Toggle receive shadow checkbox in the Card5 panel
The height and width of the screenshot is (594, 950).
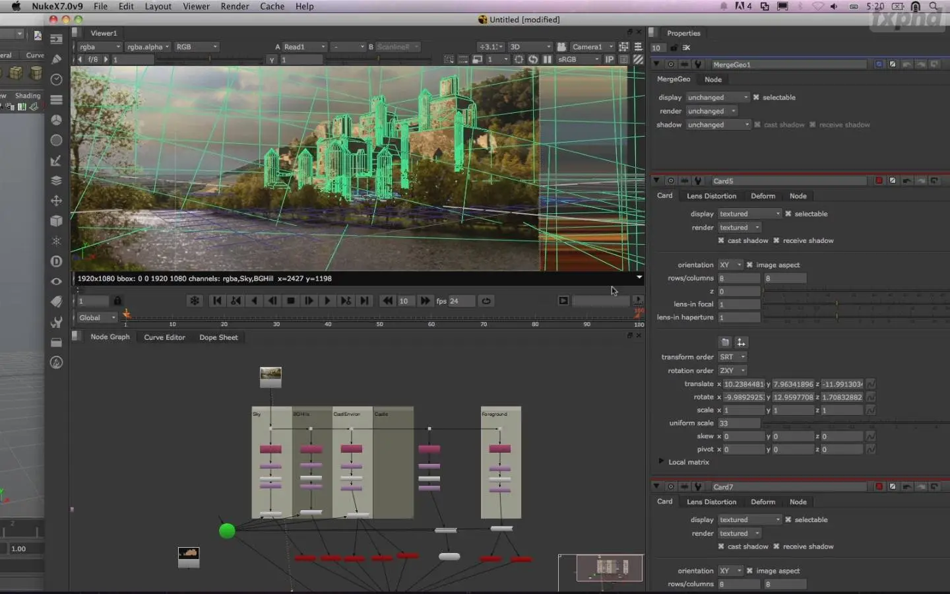click(776, 241)
